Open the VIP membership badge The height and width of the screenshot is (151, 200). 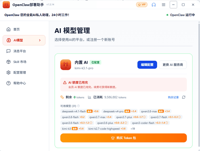tap(142, 5)
